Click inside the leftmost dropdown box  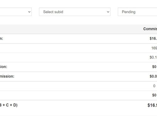(16, 12)
